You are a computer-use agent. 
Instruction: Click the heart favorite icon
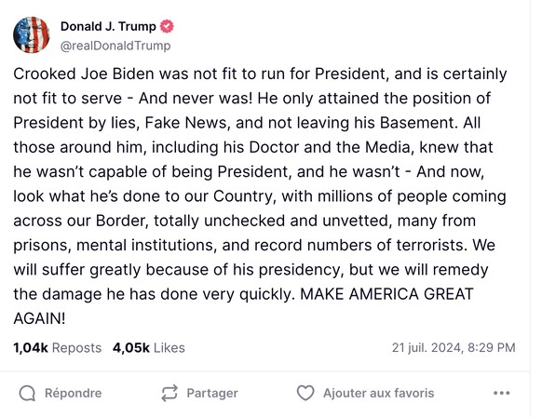coord(305,393)
